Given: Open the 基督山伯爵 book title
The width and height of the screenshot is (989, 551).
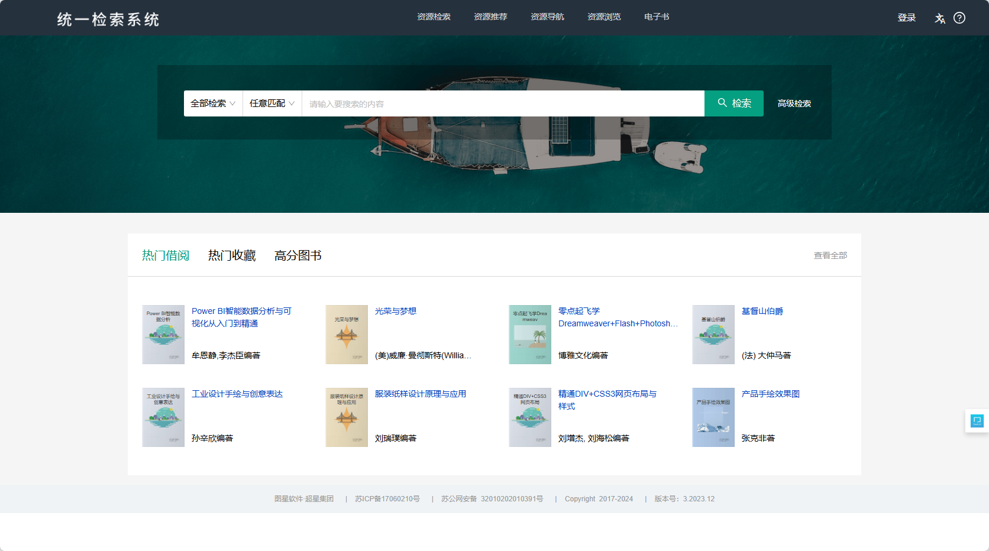Looking at the screenshot, I should pos(762,311).
